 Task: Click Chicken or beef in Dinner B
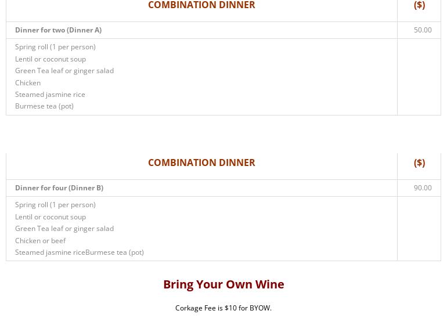tap(41, 241)
